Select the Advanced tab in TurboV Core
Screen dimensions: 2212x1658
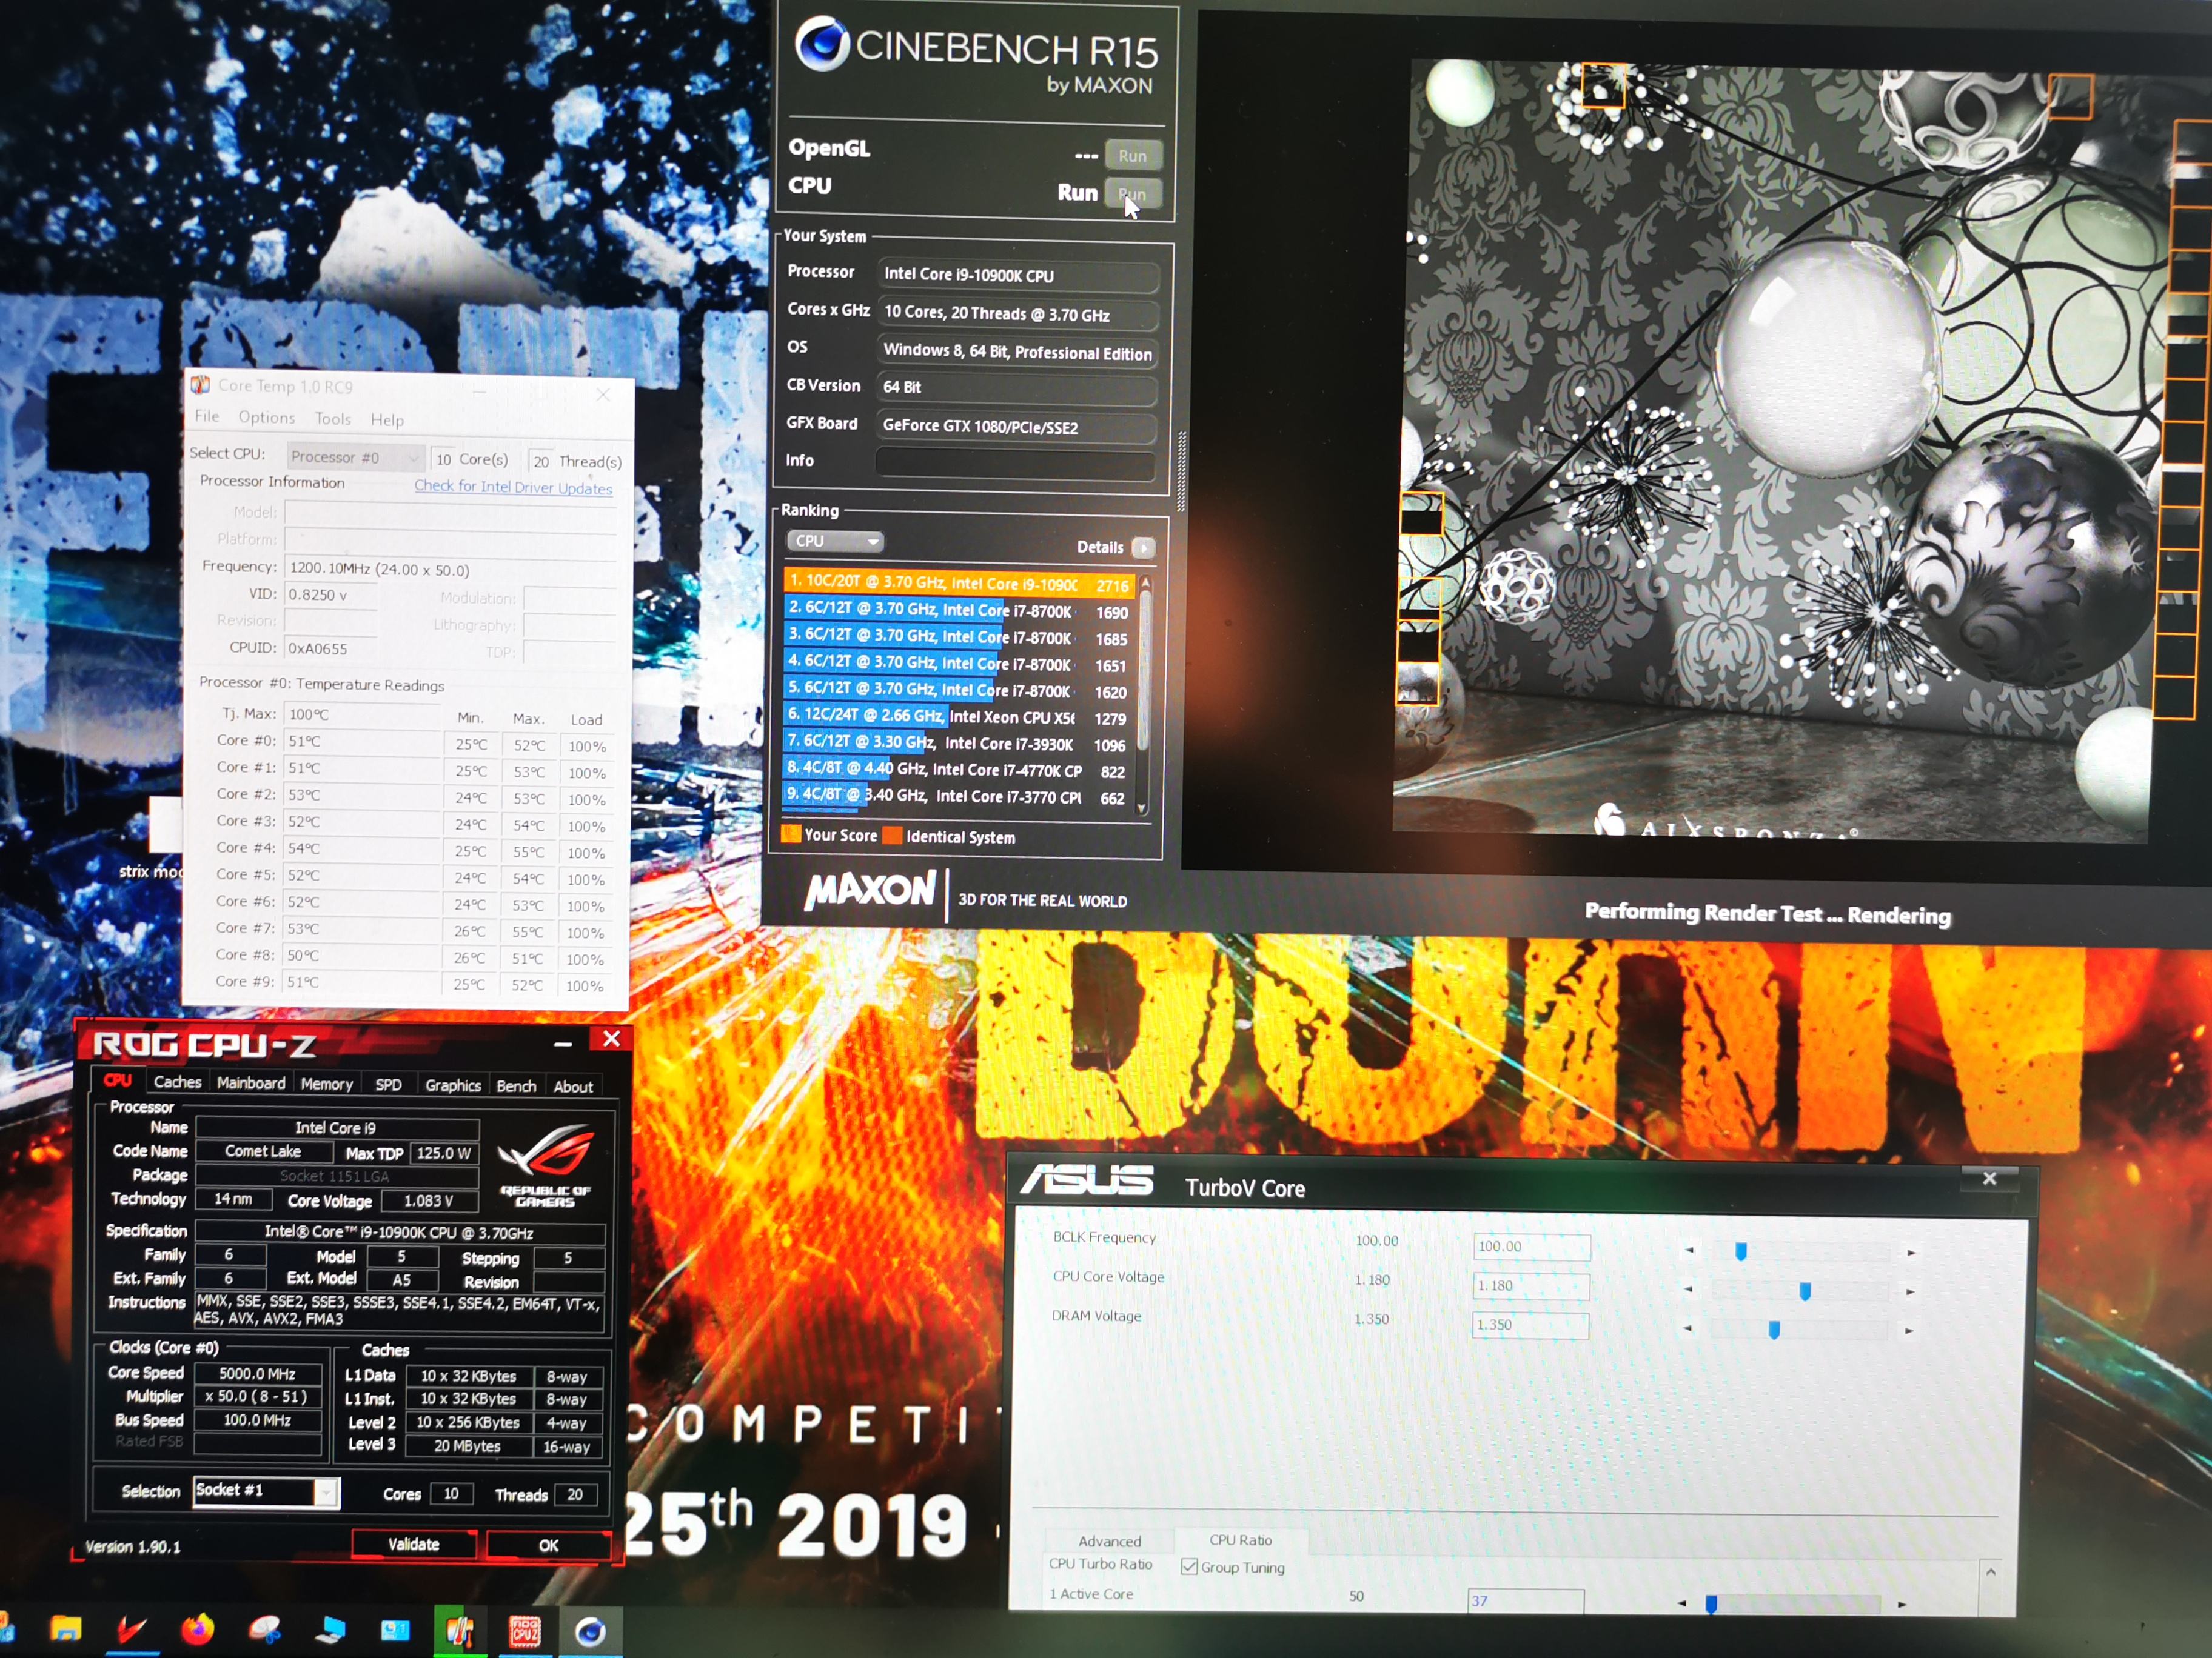[x=1109, y=1541]
